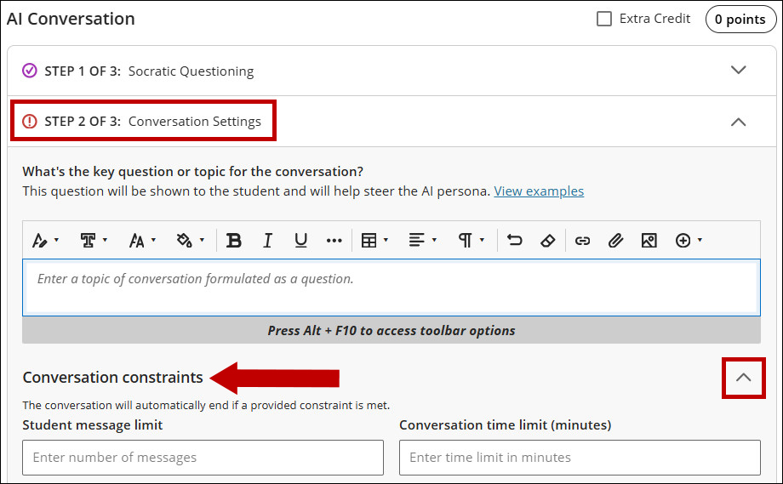The image size is (783, 484).
Task: Click the Conversation constraints heading
Action: 113,377
